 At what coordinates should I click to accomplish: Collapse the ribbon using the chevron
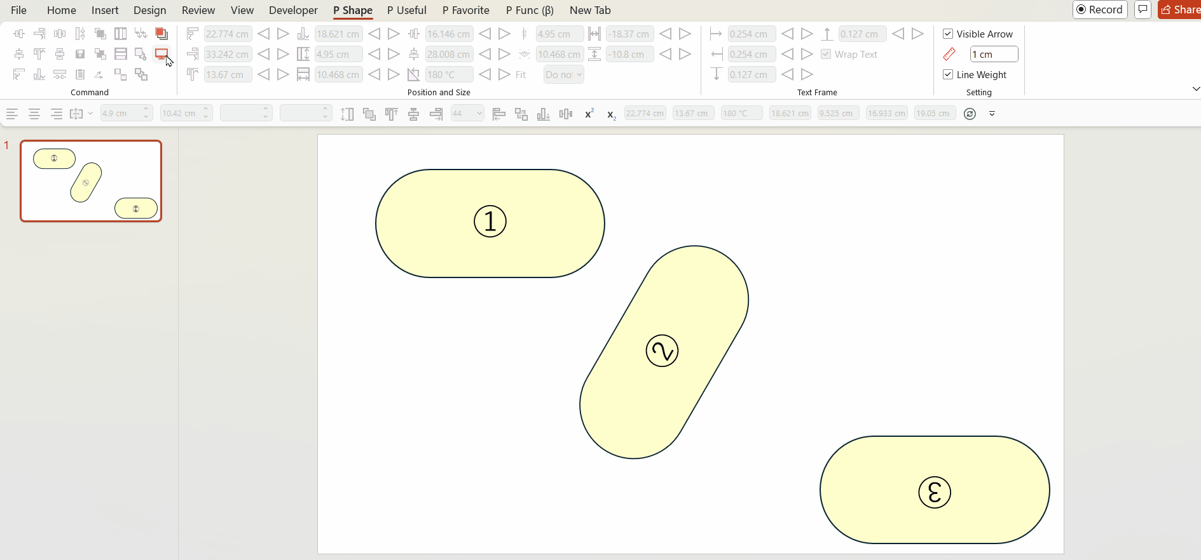point(1195,89)
